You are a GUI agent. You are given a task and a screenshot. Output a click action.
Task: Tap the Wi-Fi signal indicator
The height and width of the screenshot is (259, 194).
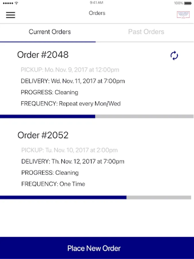click(x=16, y=3)
